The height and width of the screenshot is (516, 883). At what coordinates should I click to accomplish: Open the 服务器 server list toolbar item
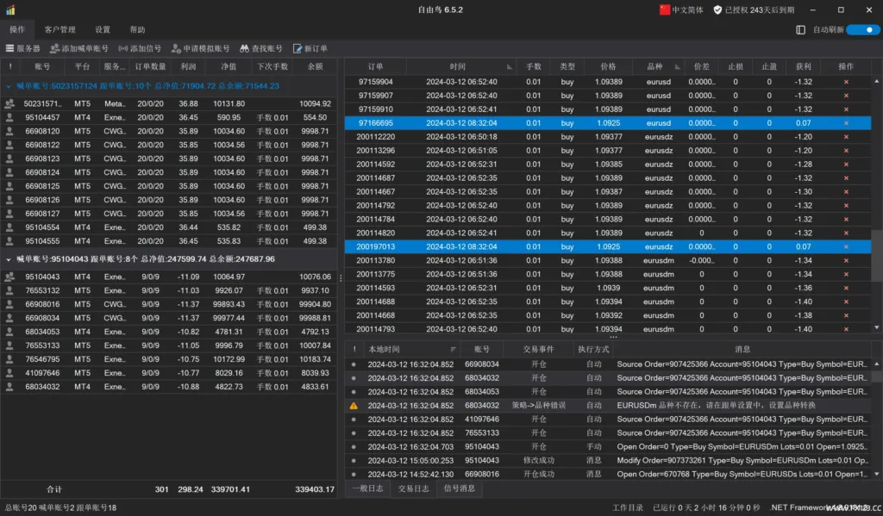coord(23,48)
